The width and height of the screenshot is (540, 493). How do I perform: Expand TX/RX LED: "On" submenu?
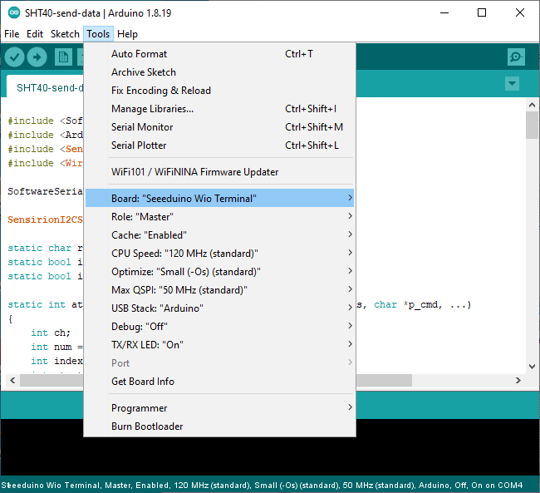tap(219, 344)
